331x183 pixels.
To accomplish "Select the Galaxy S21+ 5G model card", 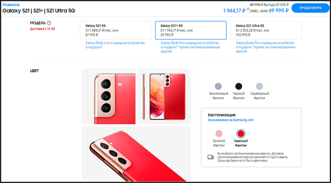I will [x=191, y=30].
